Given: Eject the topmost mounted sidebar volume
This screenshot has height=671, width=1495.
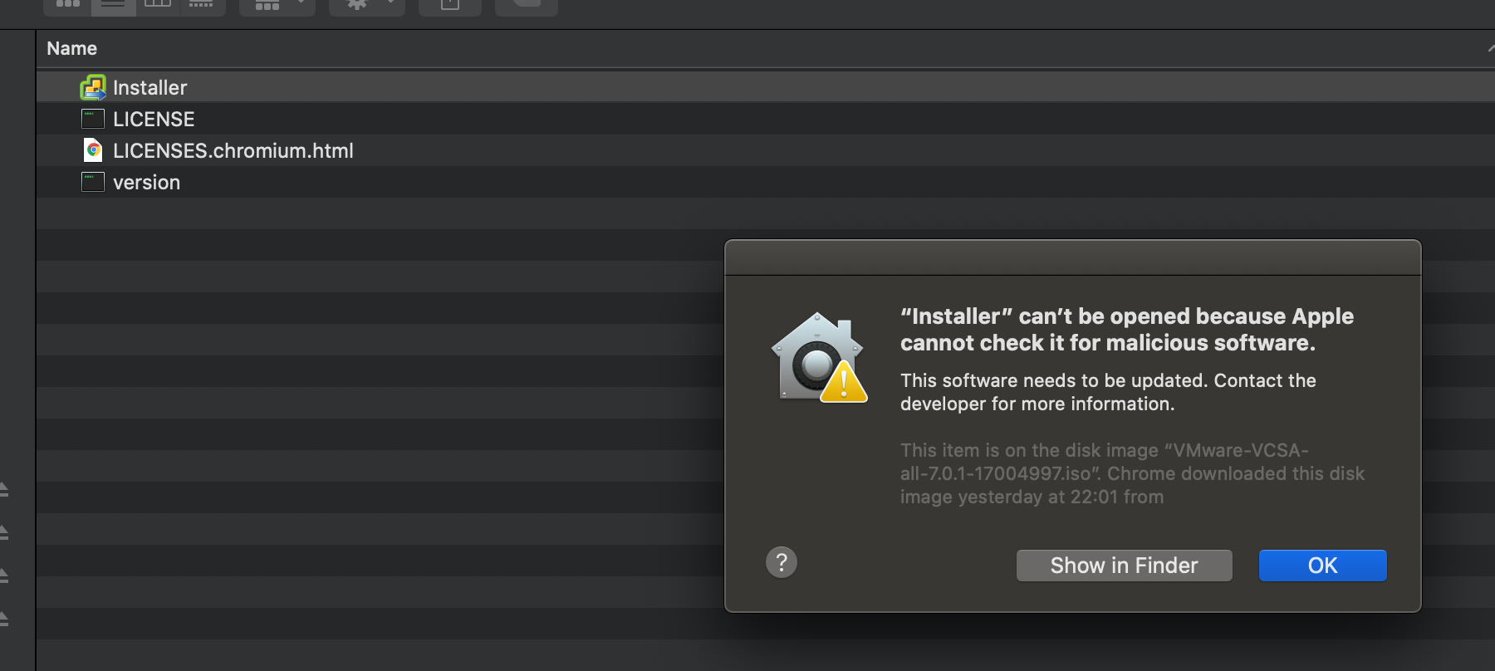Looking at the screenshot, I should [4, 489].
